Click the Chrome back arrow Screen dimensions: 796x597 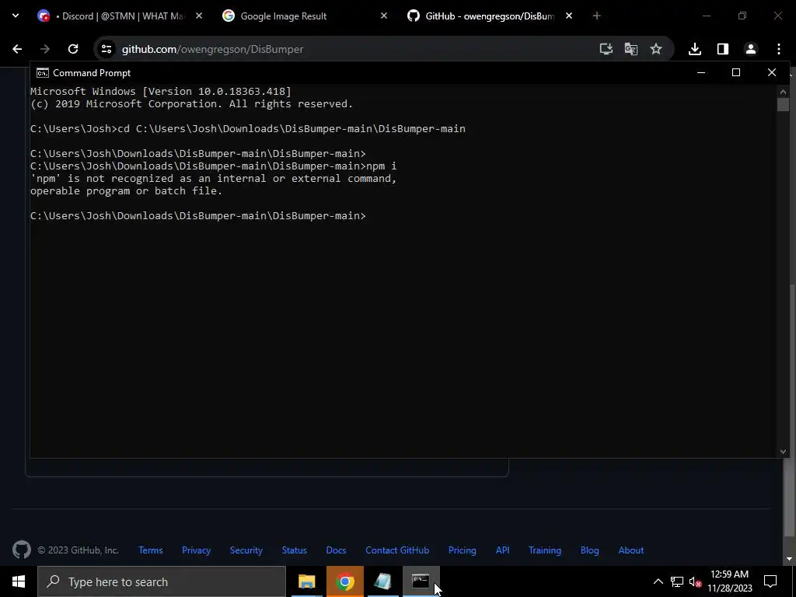[x=17, y=49]
